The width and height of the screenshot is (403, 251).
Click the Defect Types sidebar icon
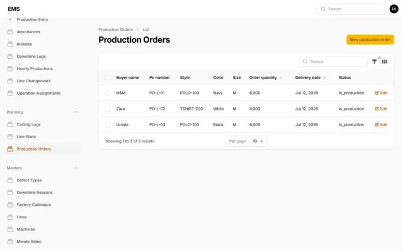point(10,180)
